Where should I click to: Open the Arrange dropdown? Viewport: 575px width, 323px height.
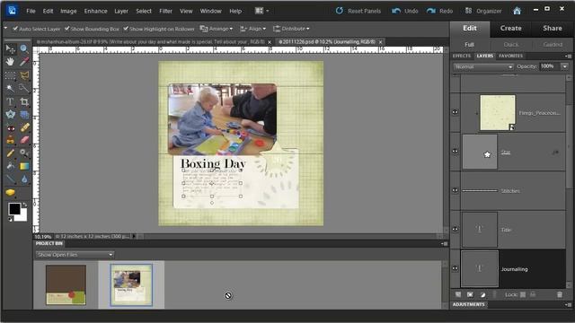[216, 29]
